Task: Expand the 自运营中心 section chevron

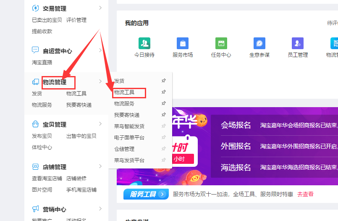Action: 100,50
